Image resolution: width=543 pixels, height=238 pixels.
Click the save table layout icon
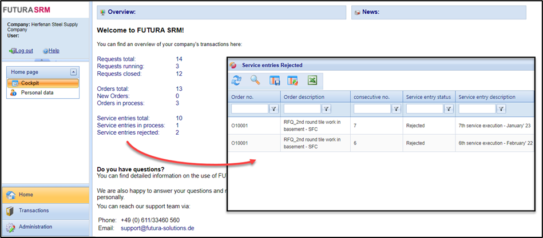point(275,80)
